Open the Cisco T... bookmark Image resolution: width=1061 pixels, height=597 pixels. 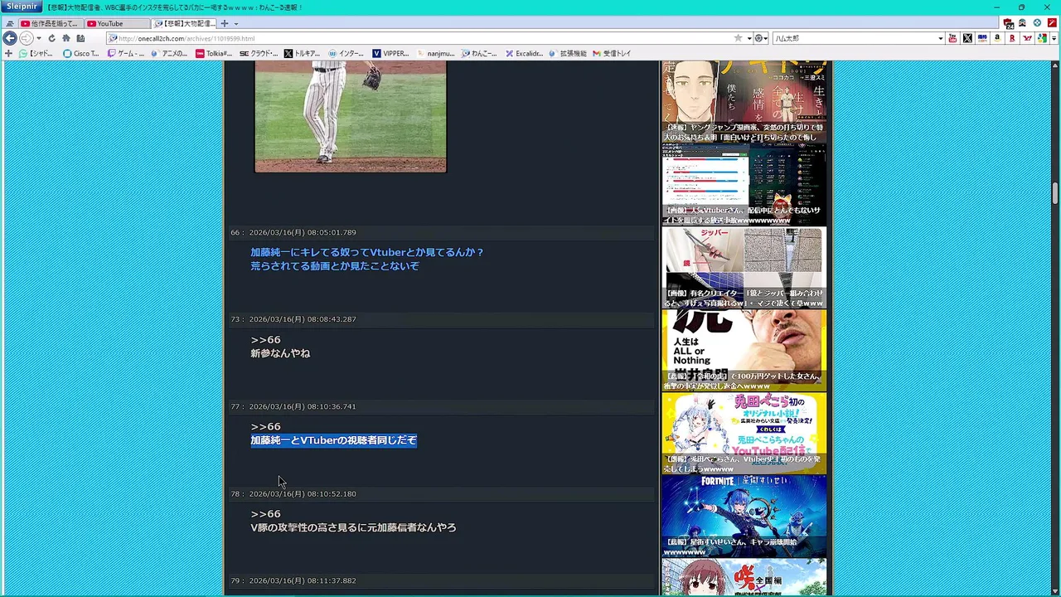81,53
